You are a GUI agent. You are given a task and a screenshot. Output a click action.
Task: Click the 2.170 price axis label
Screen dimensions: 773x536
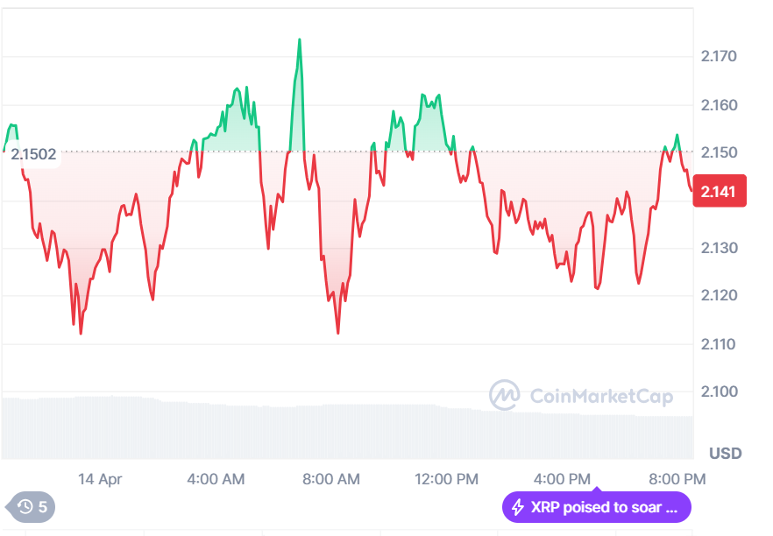pyautogui.click(x=719, y=57)
